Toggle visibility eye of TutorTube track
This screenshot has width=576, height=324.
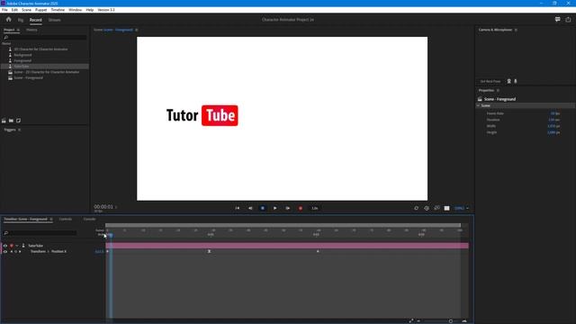click(x=5, y=246)
